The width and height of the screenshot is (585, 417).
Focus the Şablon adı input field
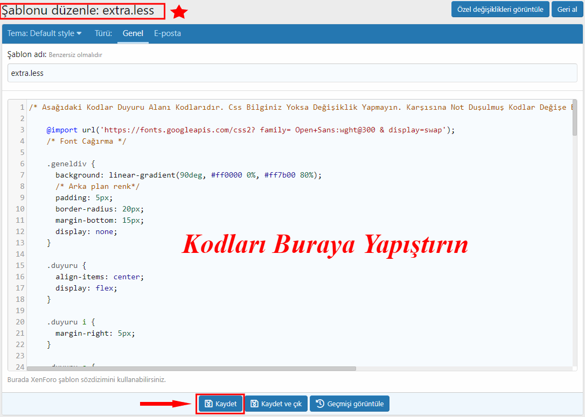click(292, 73)
